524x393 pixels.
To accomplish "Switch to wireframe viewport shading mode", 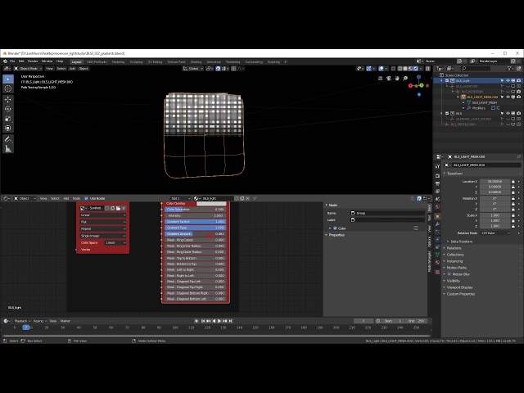I will pos(400,69).
